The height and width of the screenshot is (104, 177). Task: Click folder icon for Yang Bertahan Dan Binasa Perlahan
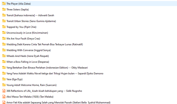[4, 68]
